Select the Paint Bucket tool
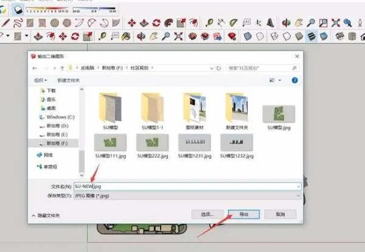 pyautogui.click(x=126, y=36)
